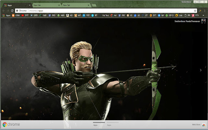Close the Apps tab
The width and height of the screenshot is (208, 130).
pos(30,5)
